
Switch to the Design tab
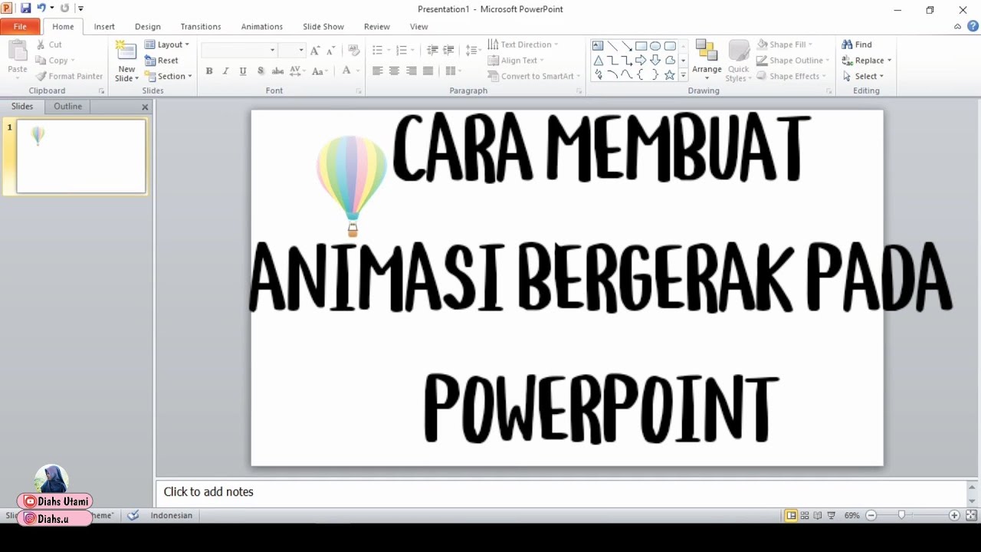click(148, 26)
